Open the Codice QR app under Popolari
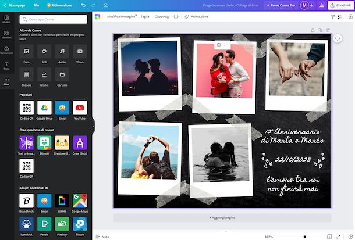The height and width of the screenshot is (240, 355). coord(27,108)
